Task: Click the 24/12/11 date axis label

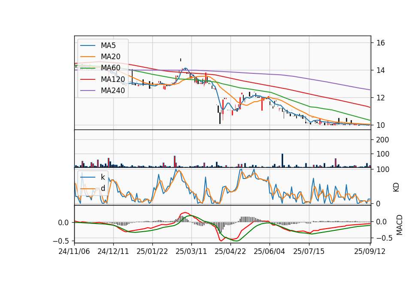Action: pos(113,251)
